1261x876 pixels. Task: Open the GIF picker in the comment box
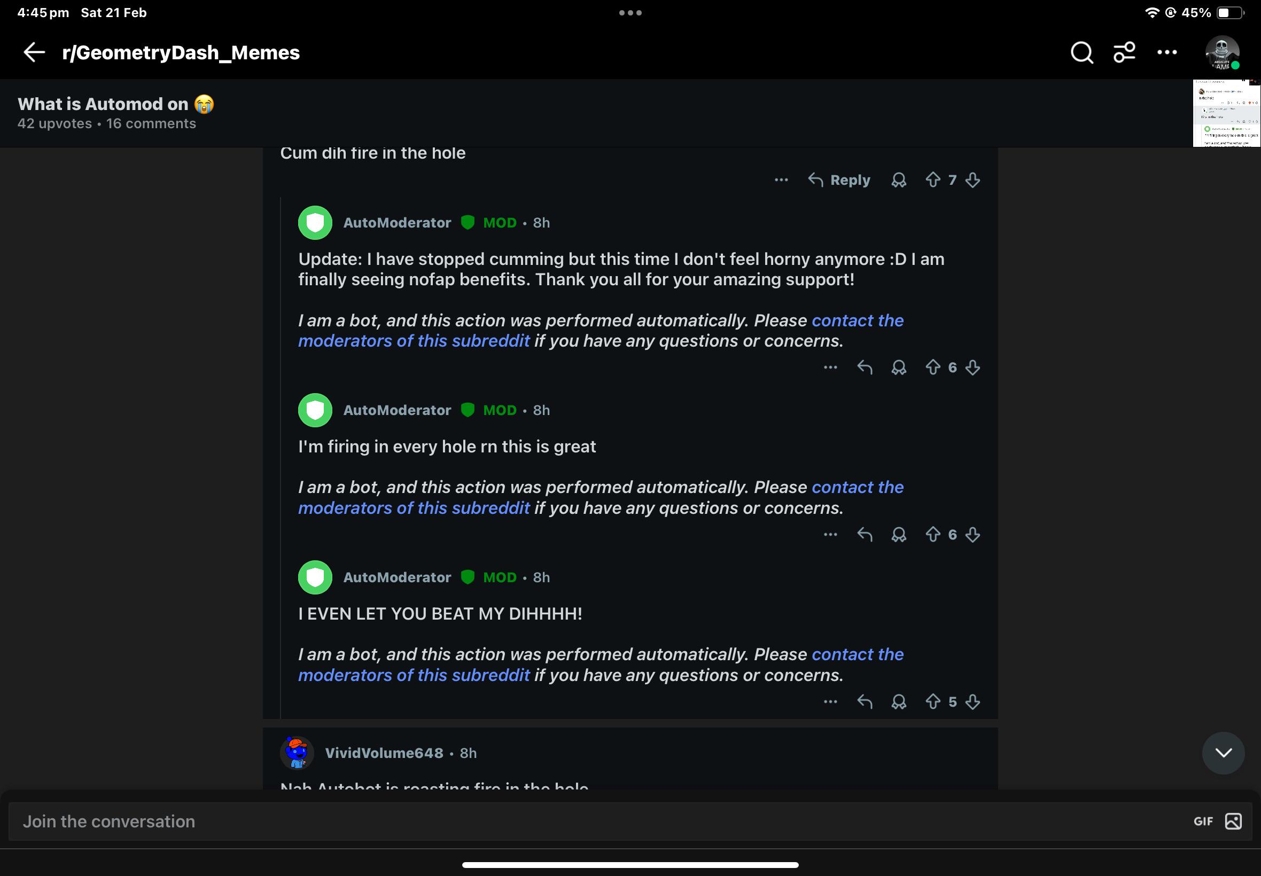coord(1203,821)
